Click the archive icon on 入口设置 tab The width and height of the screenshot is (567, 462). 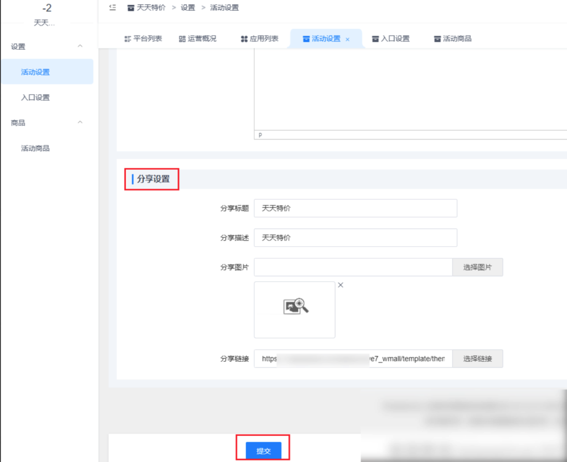[375, 39]
